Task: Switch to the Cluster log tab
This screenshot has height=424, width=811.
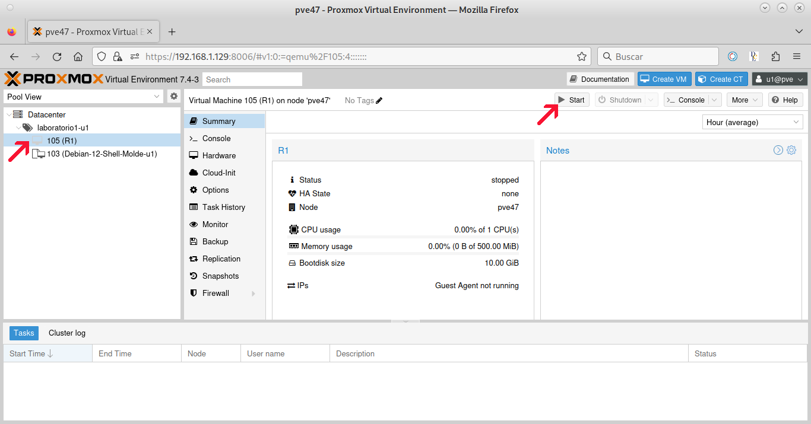Action: [67, 333]
